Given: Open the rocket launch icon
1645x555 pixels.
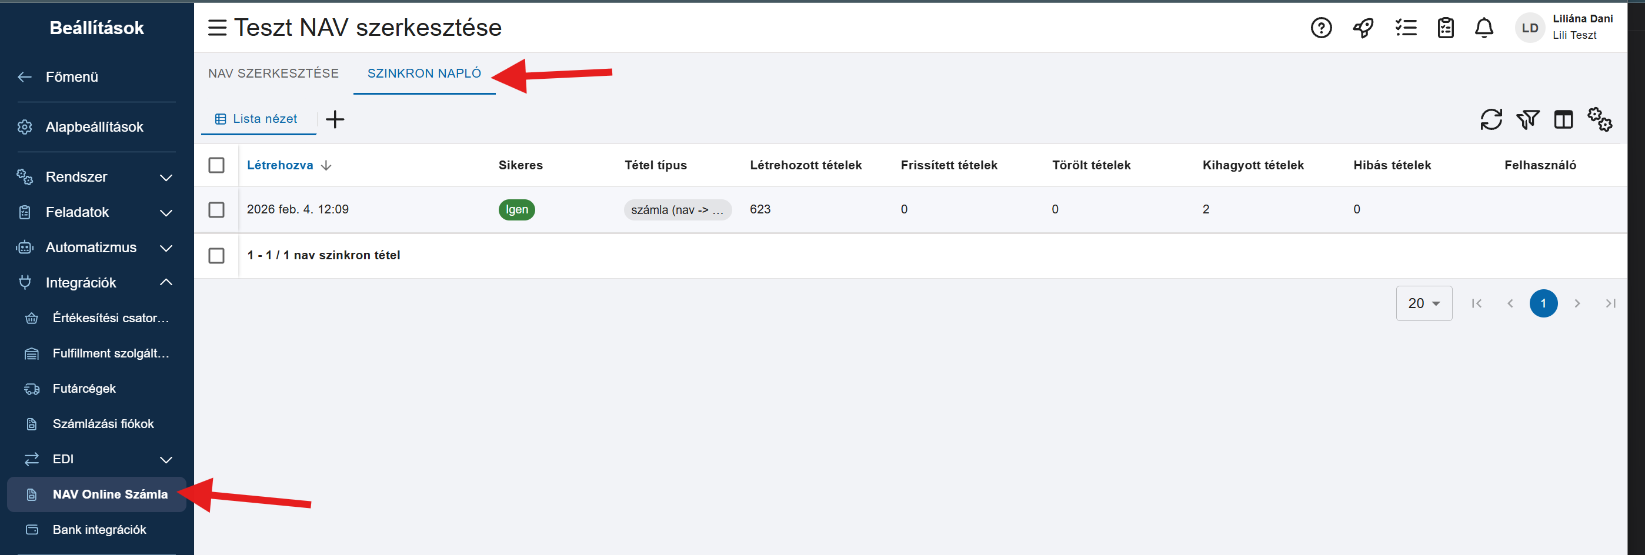Looking at the screenshot, I should click(1363, 28).
